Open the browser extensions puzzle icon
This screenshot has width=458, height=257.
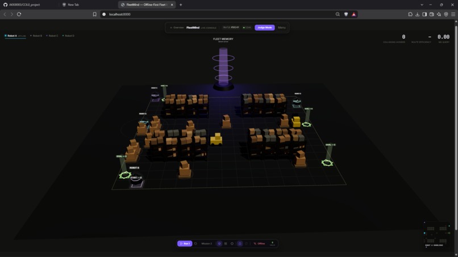tap(410, 14)
